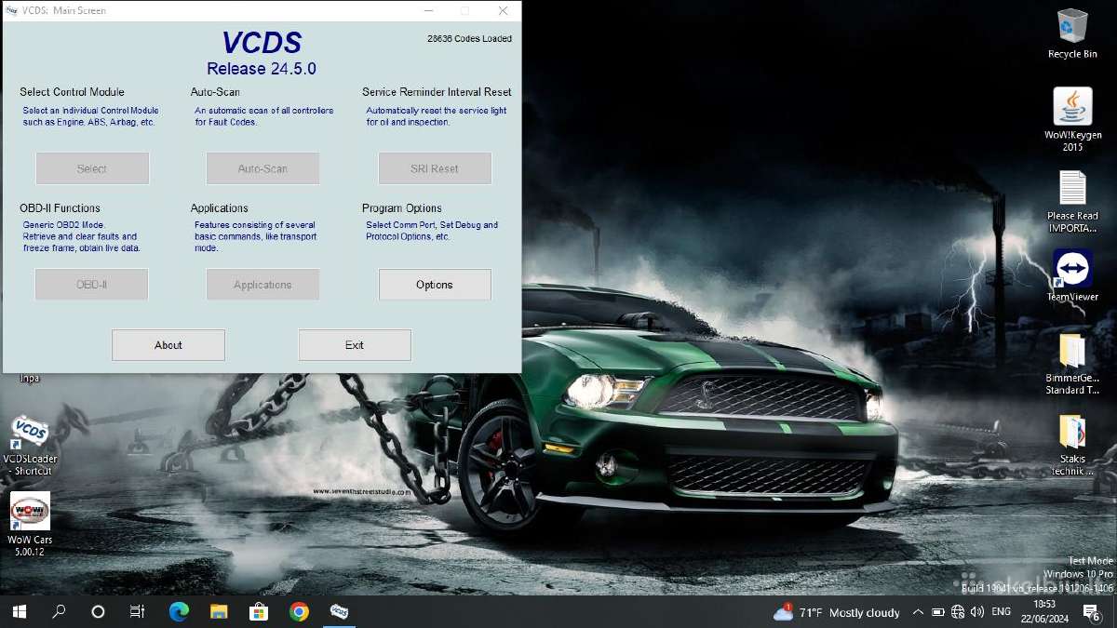This screenshot has height=628, width=1117.
Task: Click the greyed Auto-Scan button
Action: (262, 168)
